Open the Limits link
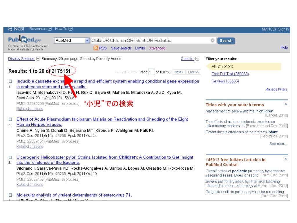The height and width of the screenshot is (223, 297). pos(140,48)
